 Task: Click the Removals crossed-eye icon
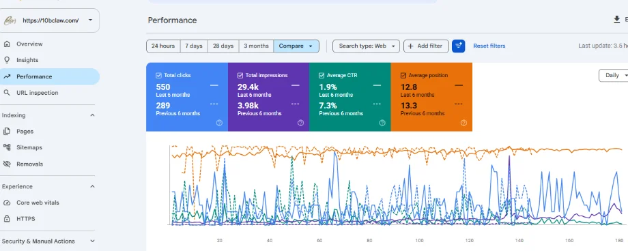6,164
